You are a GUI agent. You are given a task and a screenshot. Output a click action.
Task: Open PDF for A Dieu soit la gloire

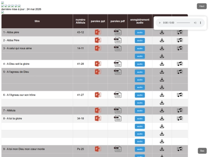tap(117, 64)
